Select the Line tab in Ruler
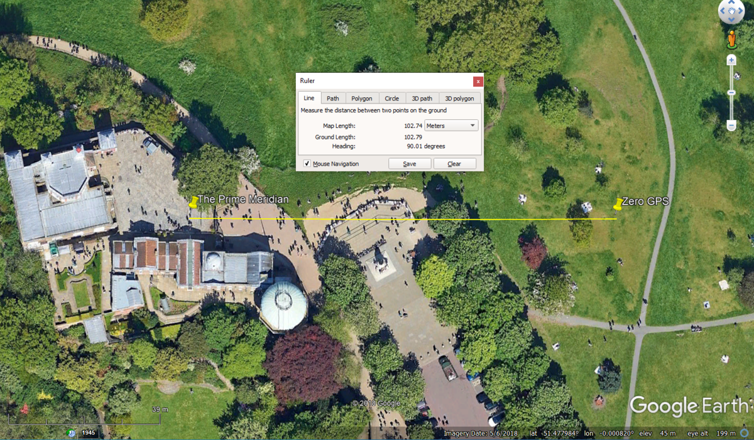The width and height of the screenshot is (754, 440). pyautogui.click(x=309, y=98)
